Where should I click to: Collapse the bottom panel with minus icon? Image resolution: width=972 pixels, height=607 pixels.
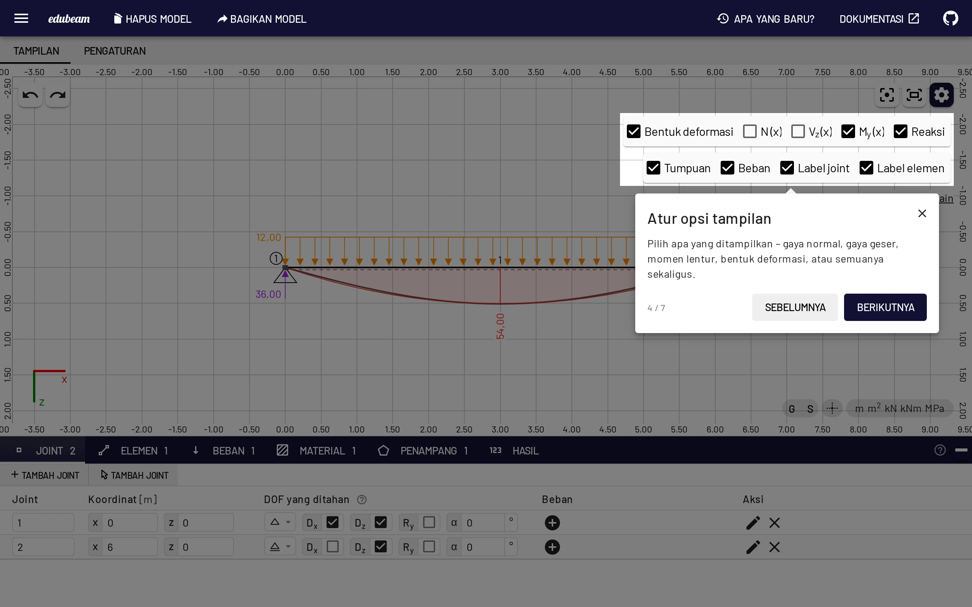pos(961,450)
